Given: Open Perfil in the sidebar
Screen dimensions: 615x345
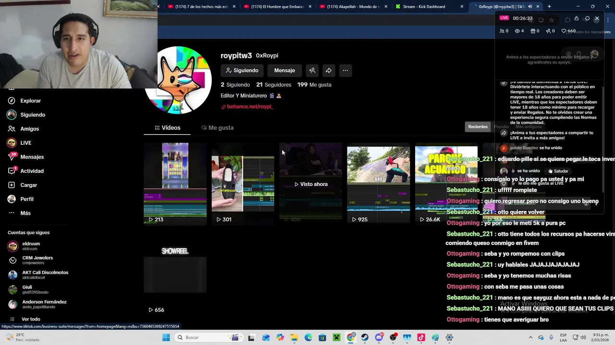Looking at the screenshot, I should point(20,199).
